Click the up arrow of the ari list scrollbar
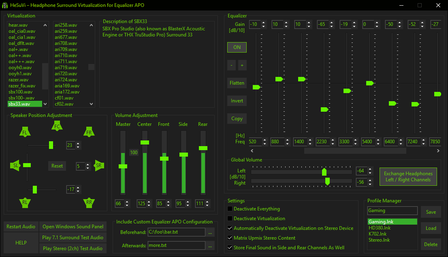This screenshot has width=448, height=257. point(92,25)
